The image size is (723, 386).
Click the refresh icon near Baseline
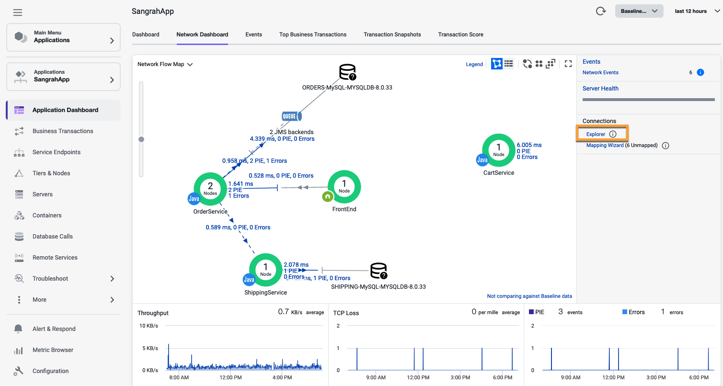click(x=601, y=11)
